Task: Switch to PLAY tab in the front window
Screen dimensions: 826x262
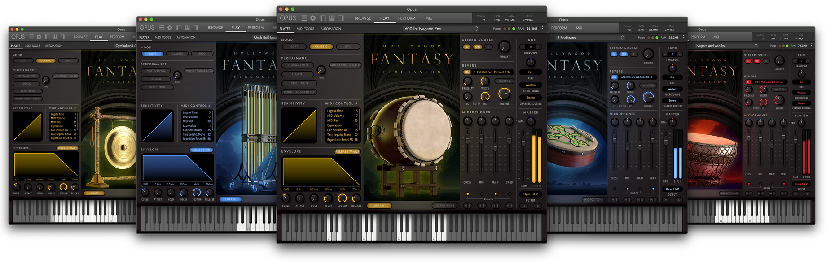Action: [385, 18]
